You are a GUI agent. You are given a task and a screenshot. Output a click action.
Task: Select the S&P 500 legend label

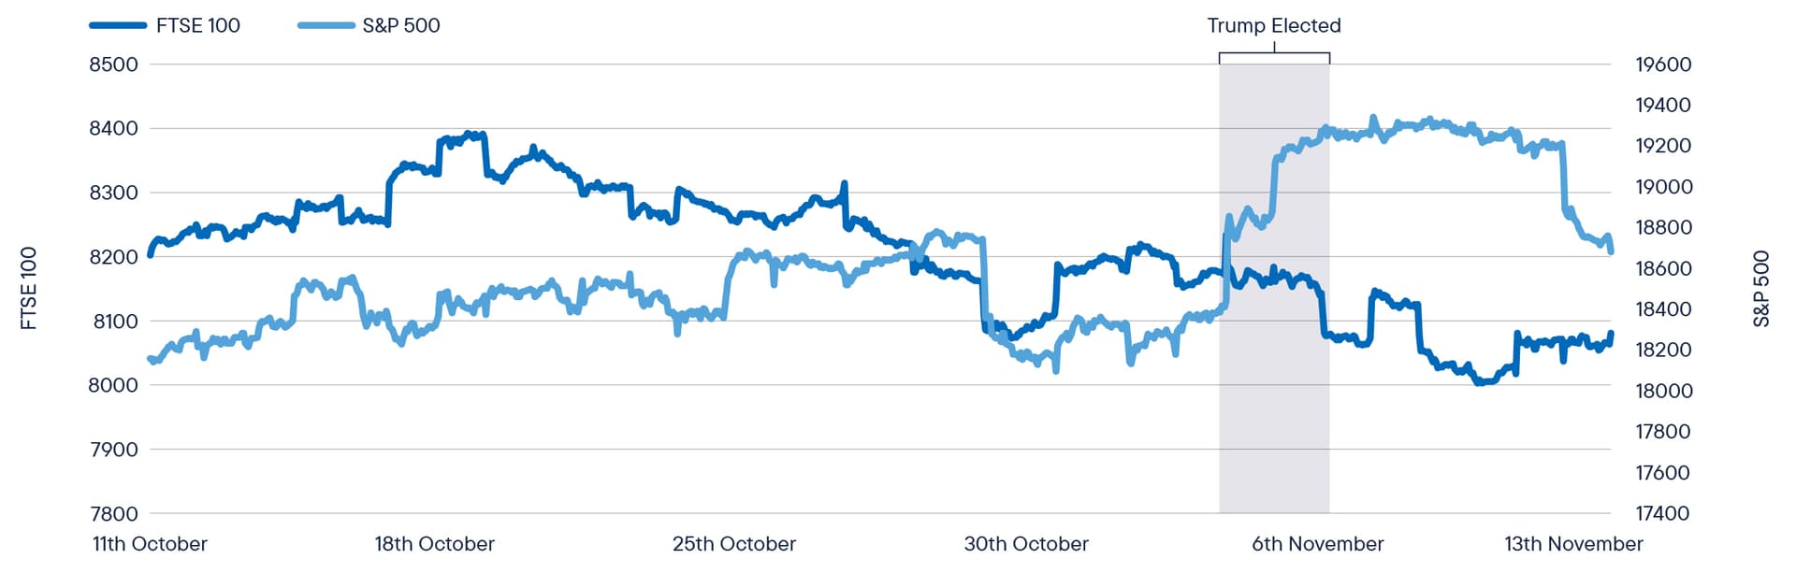pos(401,26)
